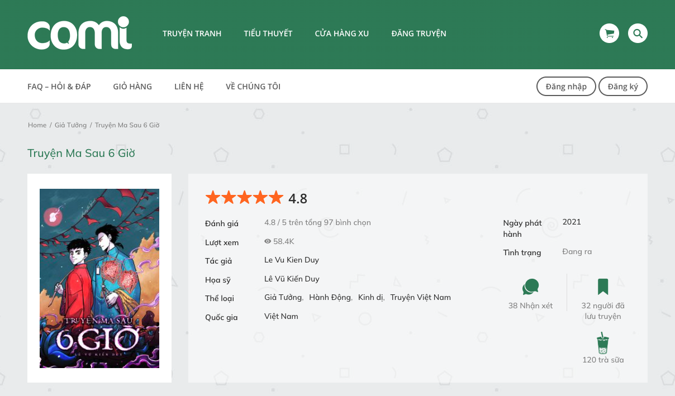This screenshot has height=396, width=675.
Task: Click the Đăng nhập button
Action: coord(566,87)
